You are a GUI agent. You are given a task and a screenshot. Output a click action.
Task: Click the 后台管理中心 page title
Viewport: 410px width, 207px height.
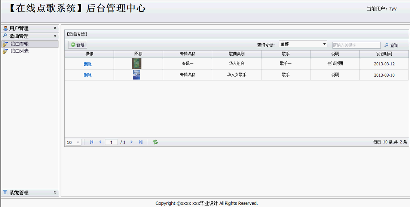tap(116, 8)
